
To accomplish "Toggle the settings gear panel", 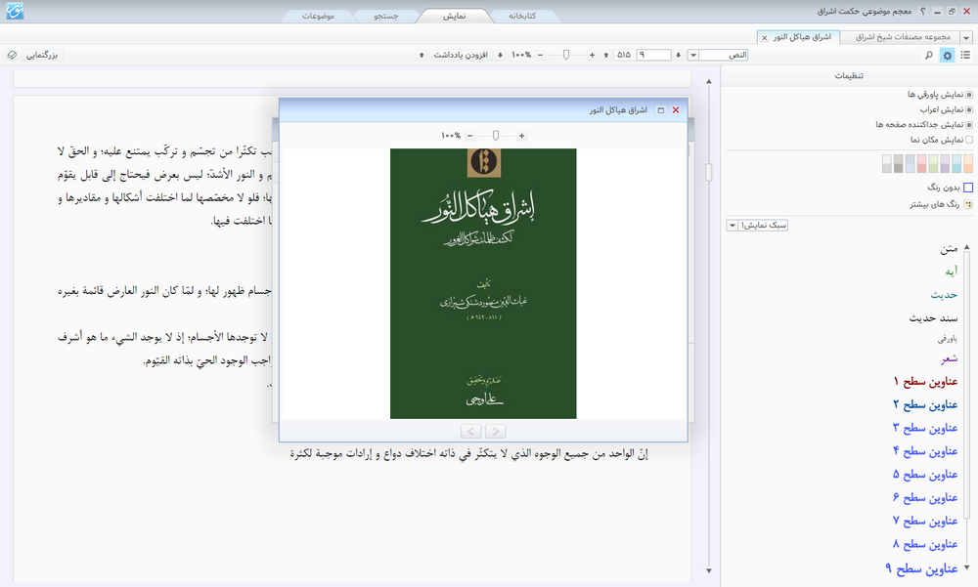I will point(948,56).
